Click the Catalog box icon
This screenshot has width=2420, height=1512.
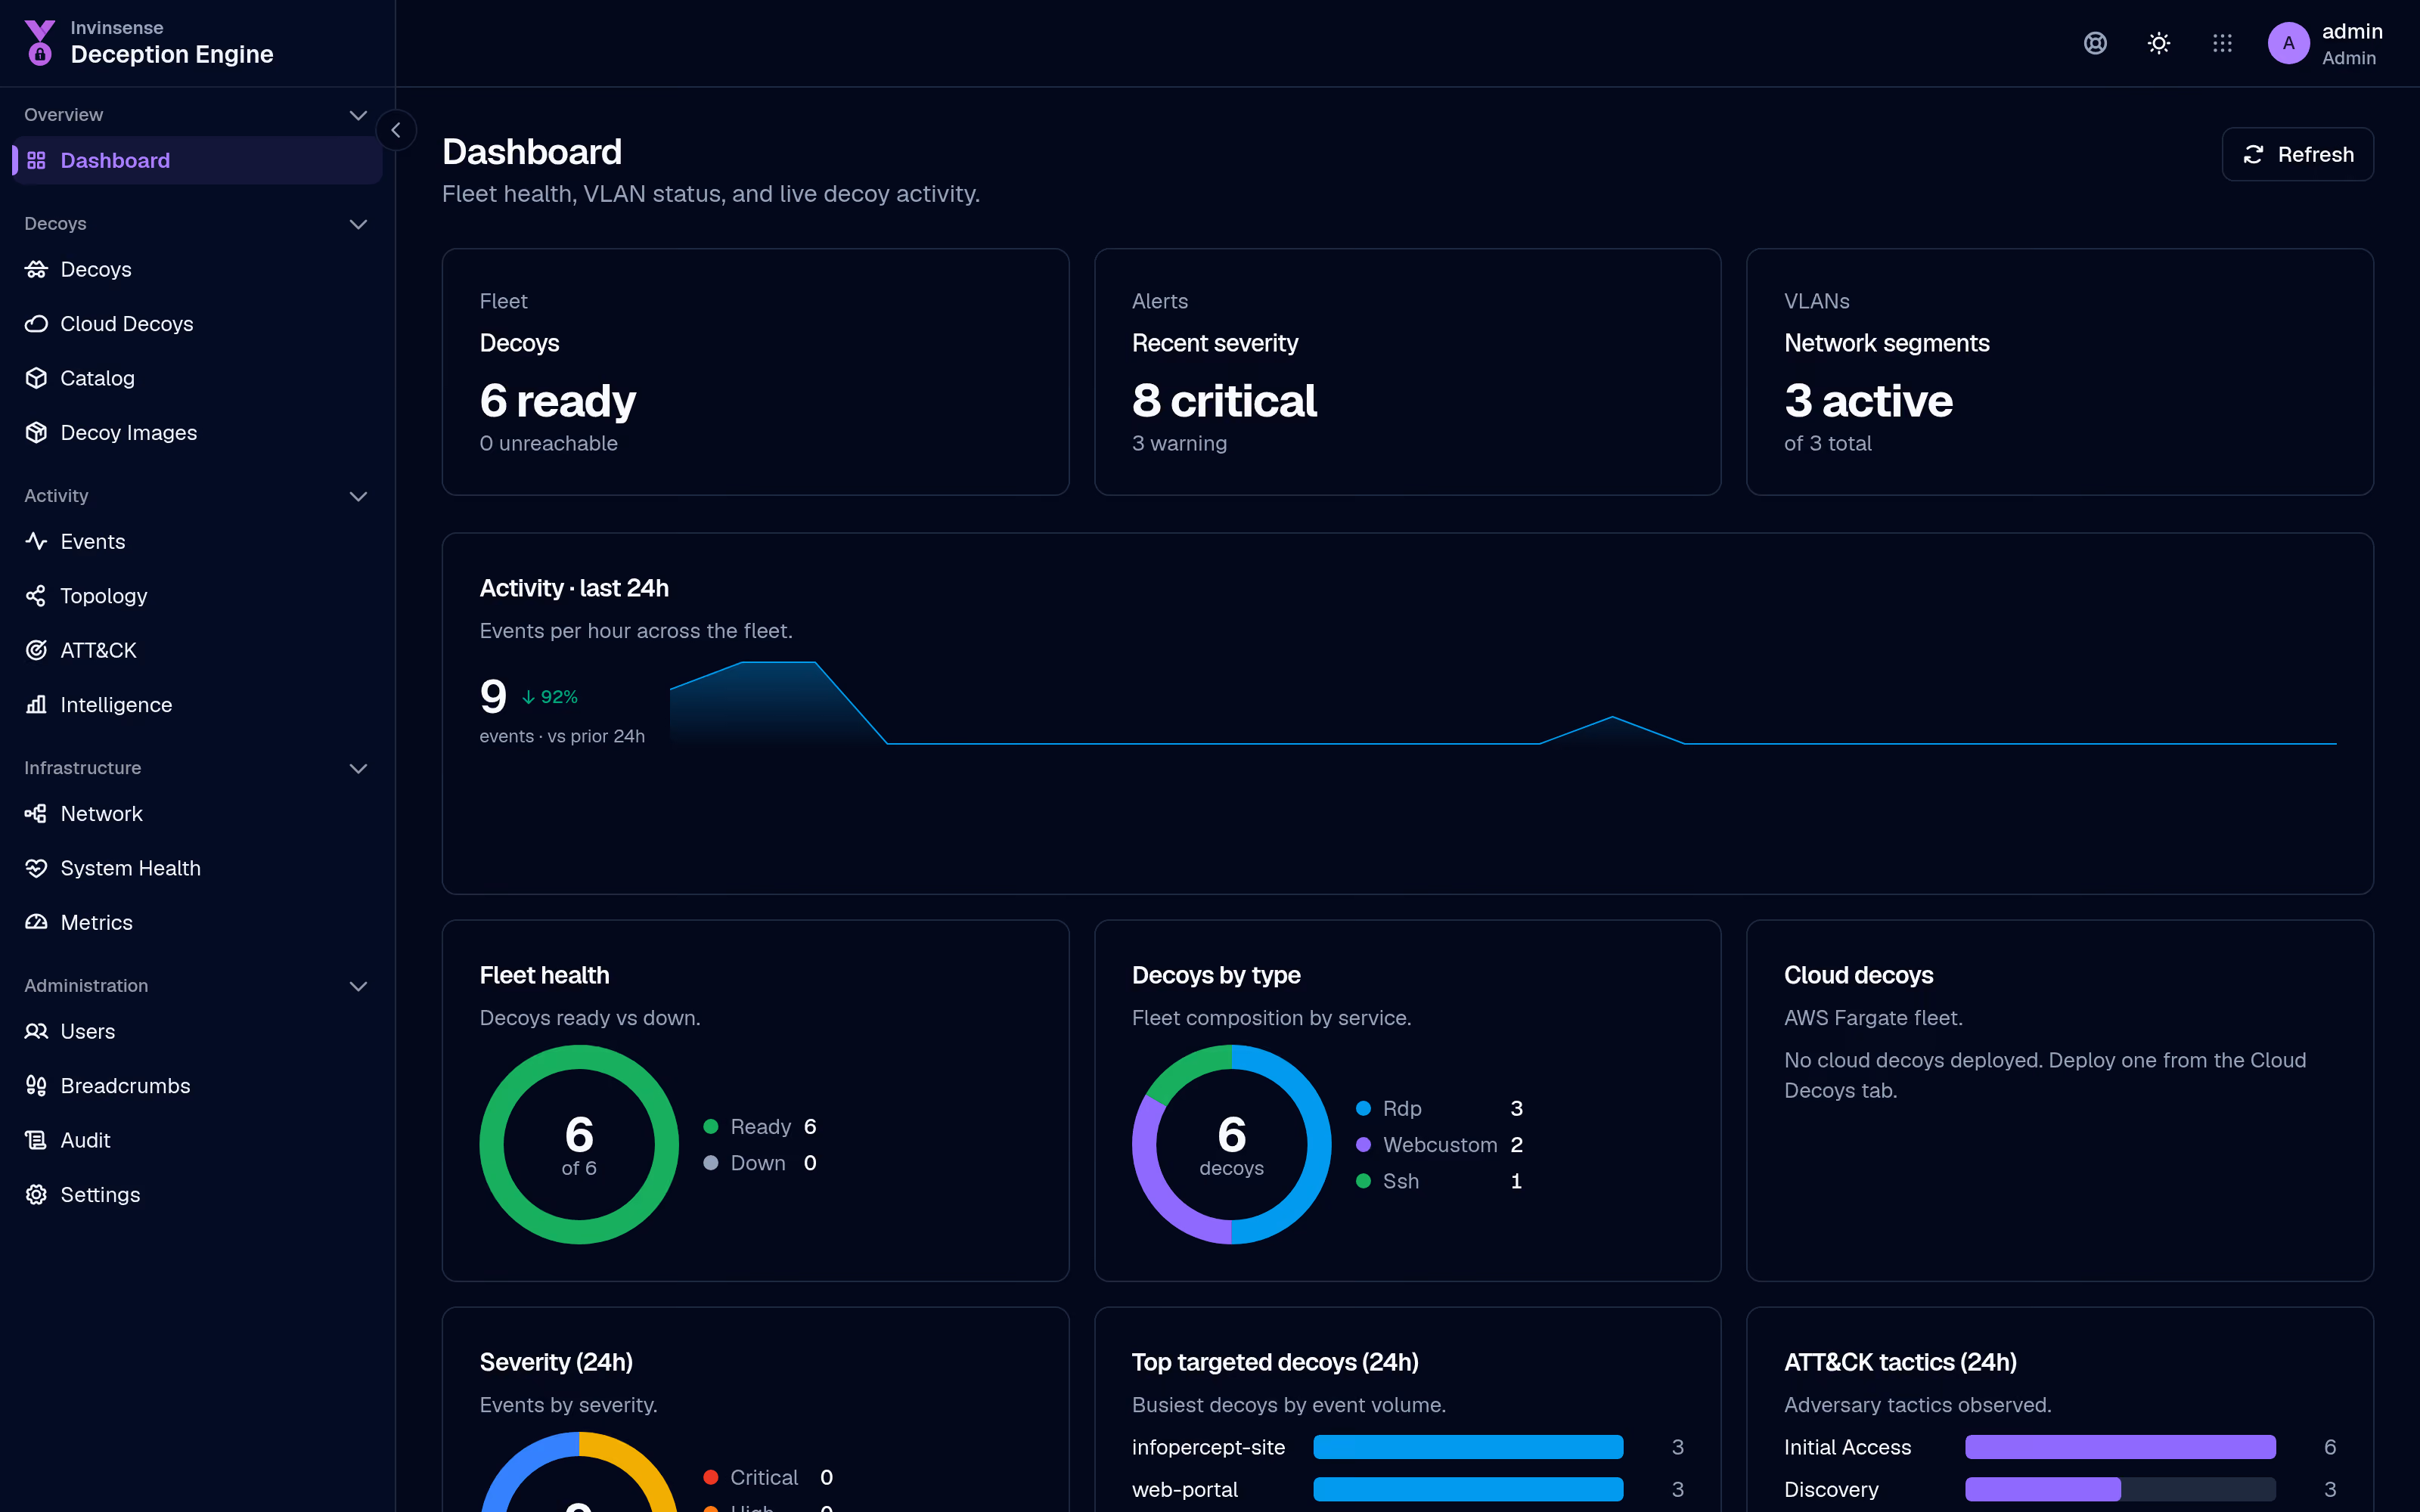(36, 378)
